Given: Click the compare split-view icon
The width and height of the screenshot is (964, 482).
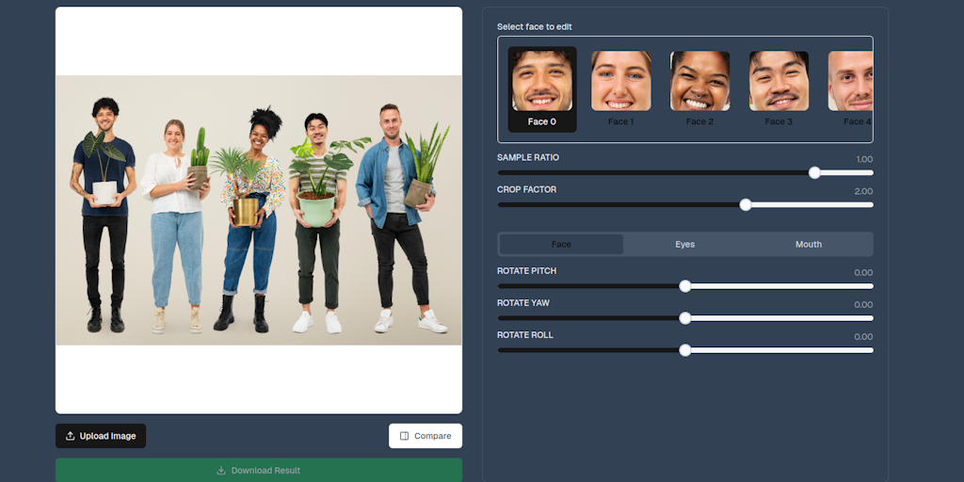Looking at the screenshot, I should tap(404, 436).
